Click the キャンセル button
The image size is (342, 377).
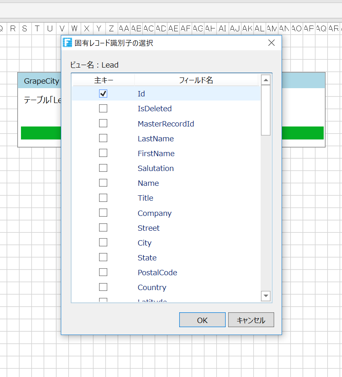coord(251,319)
